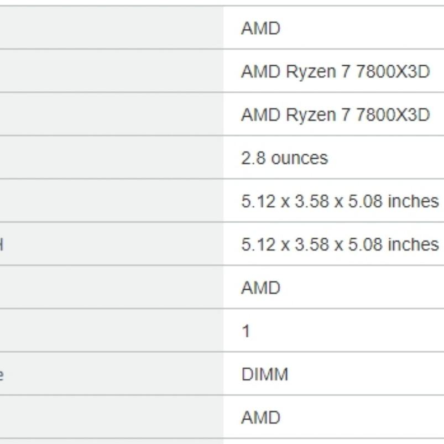This screenshot has height=444, width=444.
Task: Click the gray label cell beside 2.8 ounces
Action: tap(111, 158)
